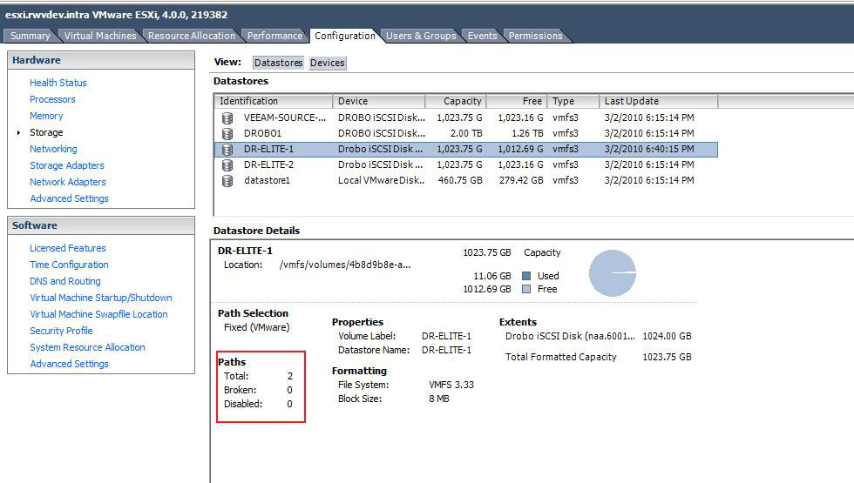Select Storage in Hardware list

point(46,132)
